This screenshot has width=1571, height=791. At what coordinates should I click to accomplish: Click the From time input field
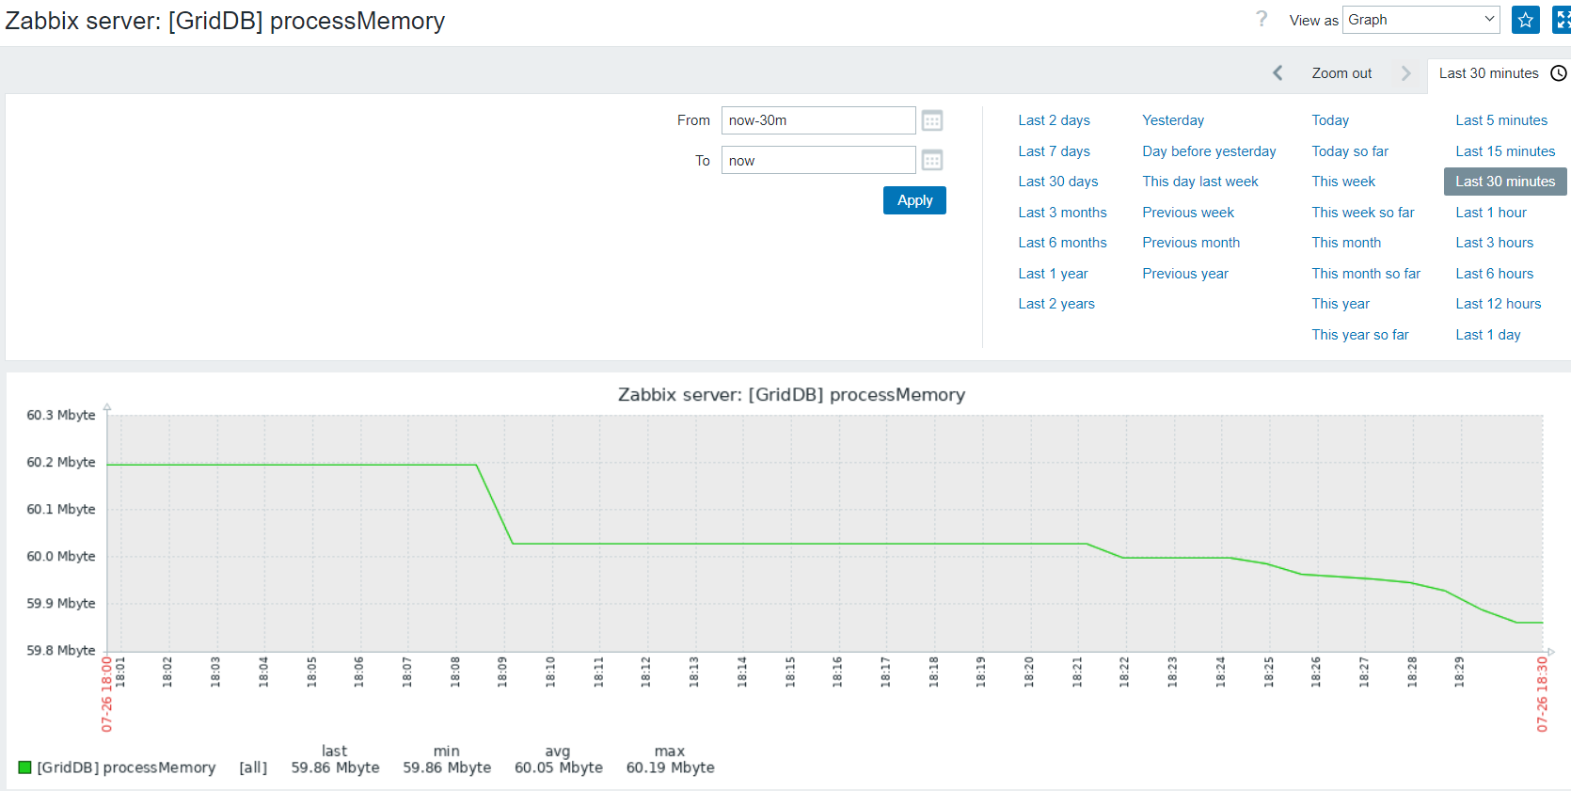817,120
